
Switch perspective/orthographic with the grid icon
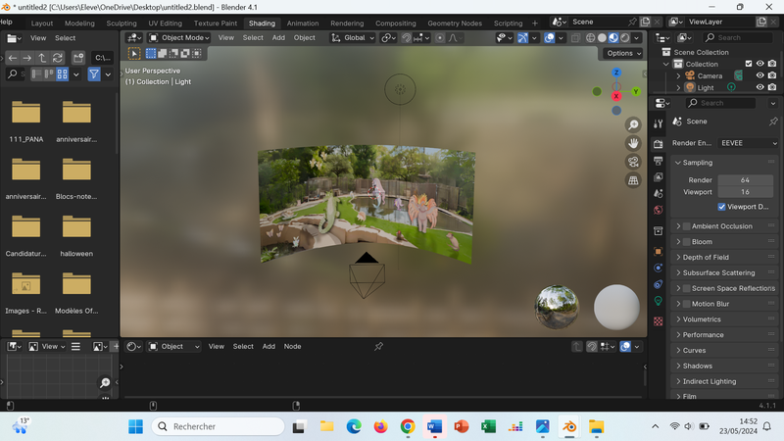(x=633, y=180)
